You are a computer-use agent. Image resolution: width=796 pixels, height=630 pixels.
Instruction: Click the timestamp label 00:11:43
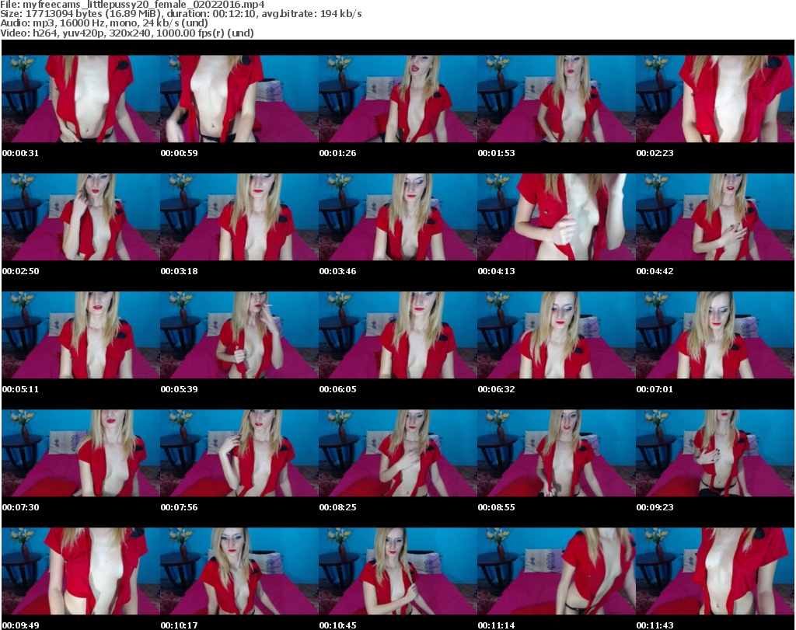tap(655, 625)
